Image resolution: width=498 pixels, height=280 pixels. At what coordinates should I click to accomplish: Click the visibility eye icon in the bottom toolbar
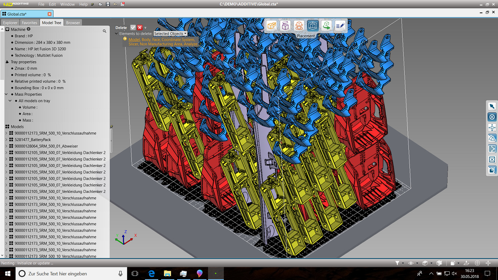pos(410,263)
